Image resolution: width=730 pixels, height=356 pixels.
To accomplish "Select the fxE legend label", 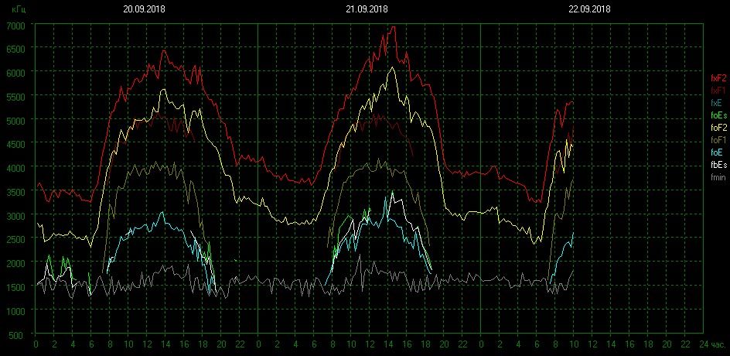I will [x=717, y=102].
